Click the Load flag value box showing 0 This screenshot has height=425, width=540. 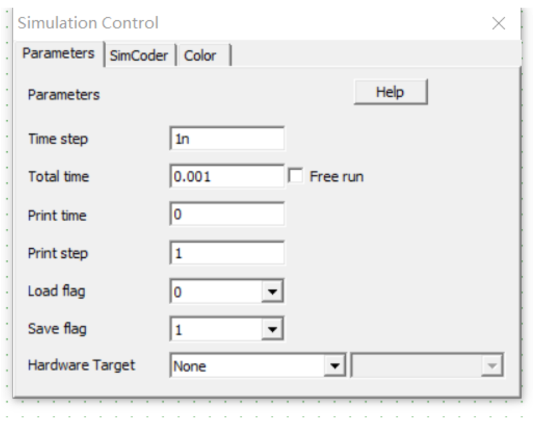(x=217, y=292)
